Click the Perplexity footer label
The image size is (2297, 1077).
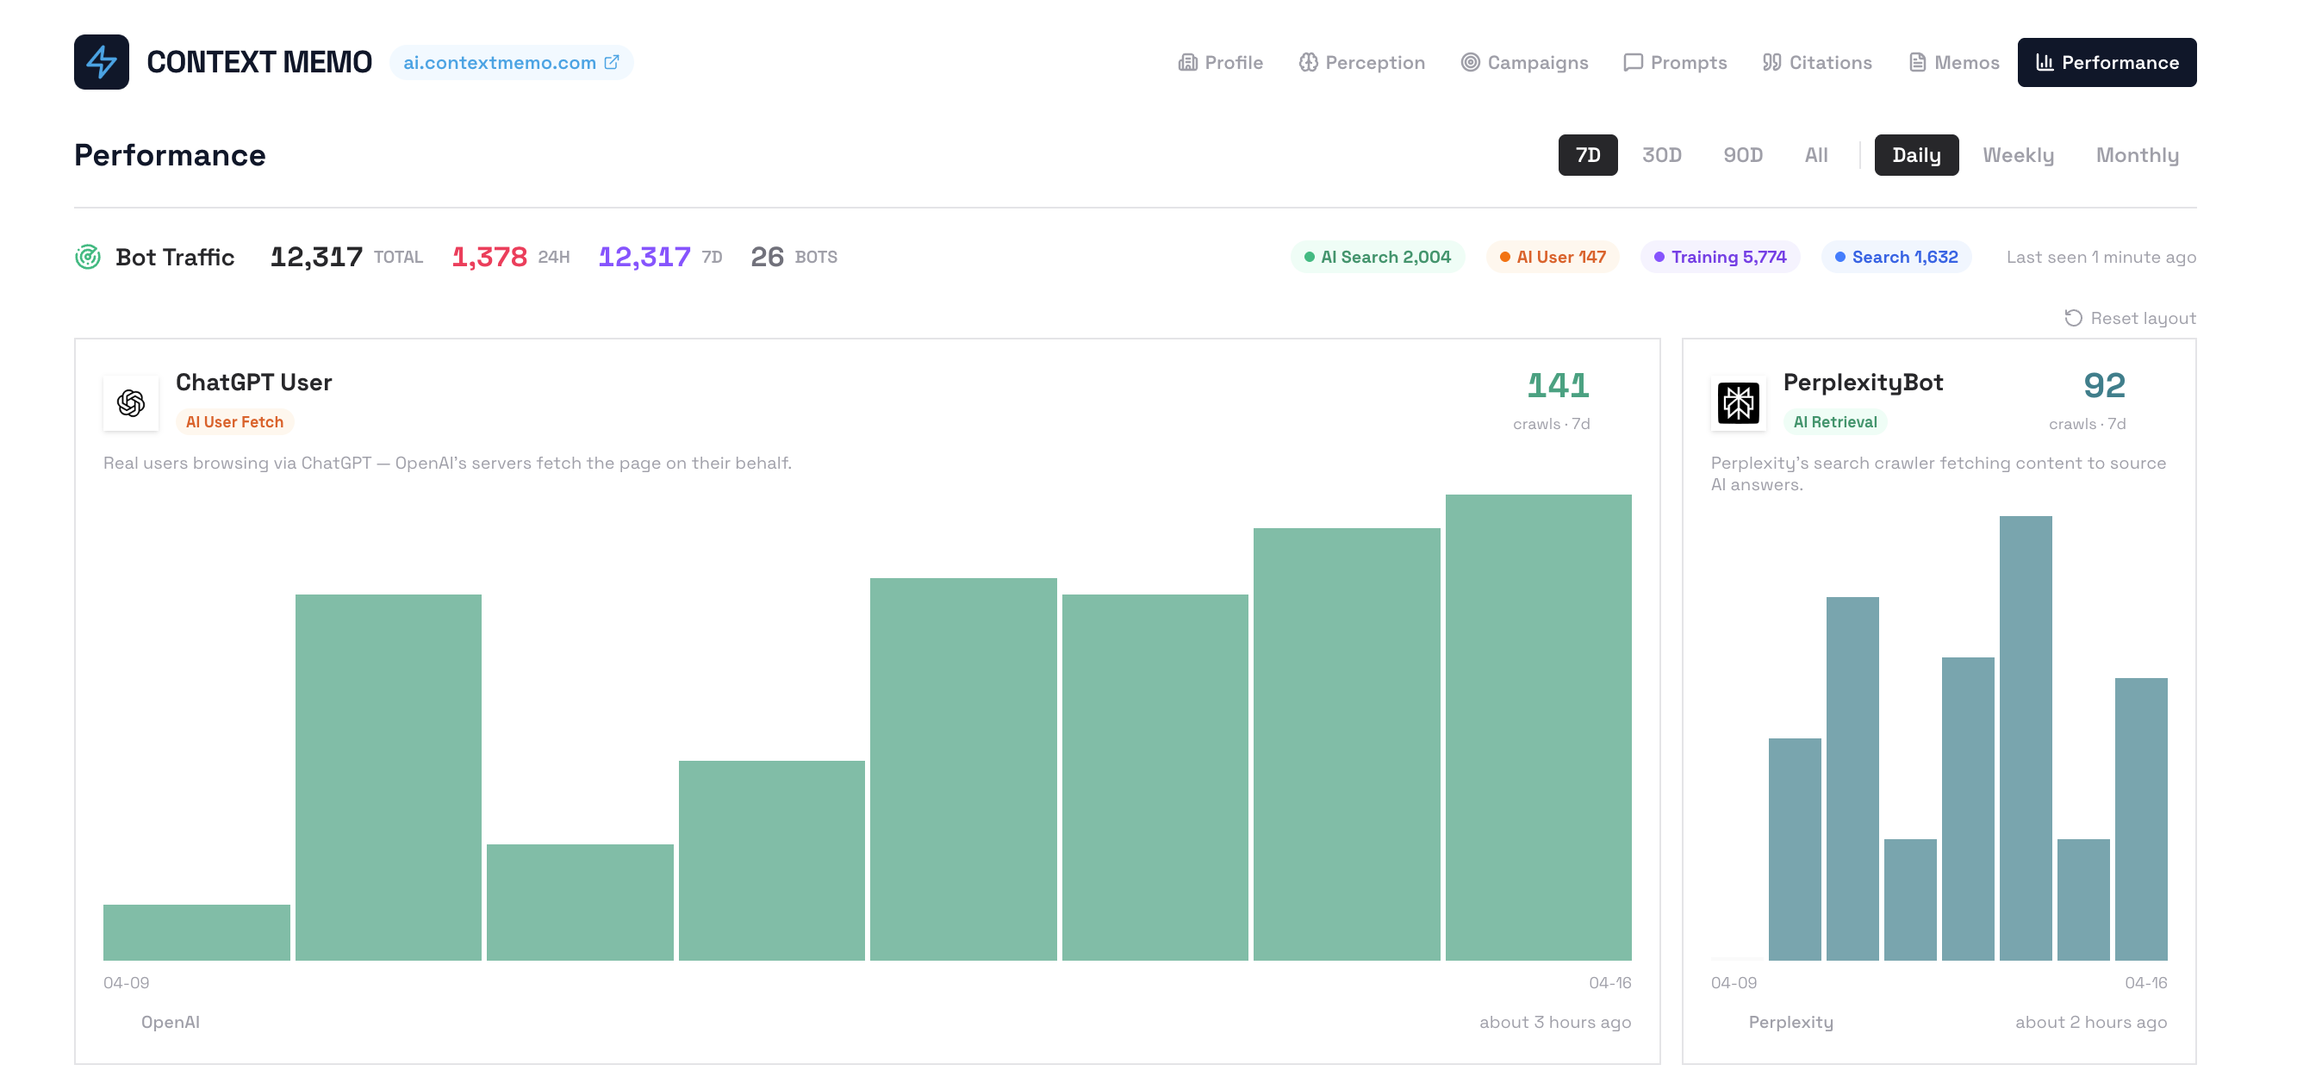[x=1790, y=1022]
